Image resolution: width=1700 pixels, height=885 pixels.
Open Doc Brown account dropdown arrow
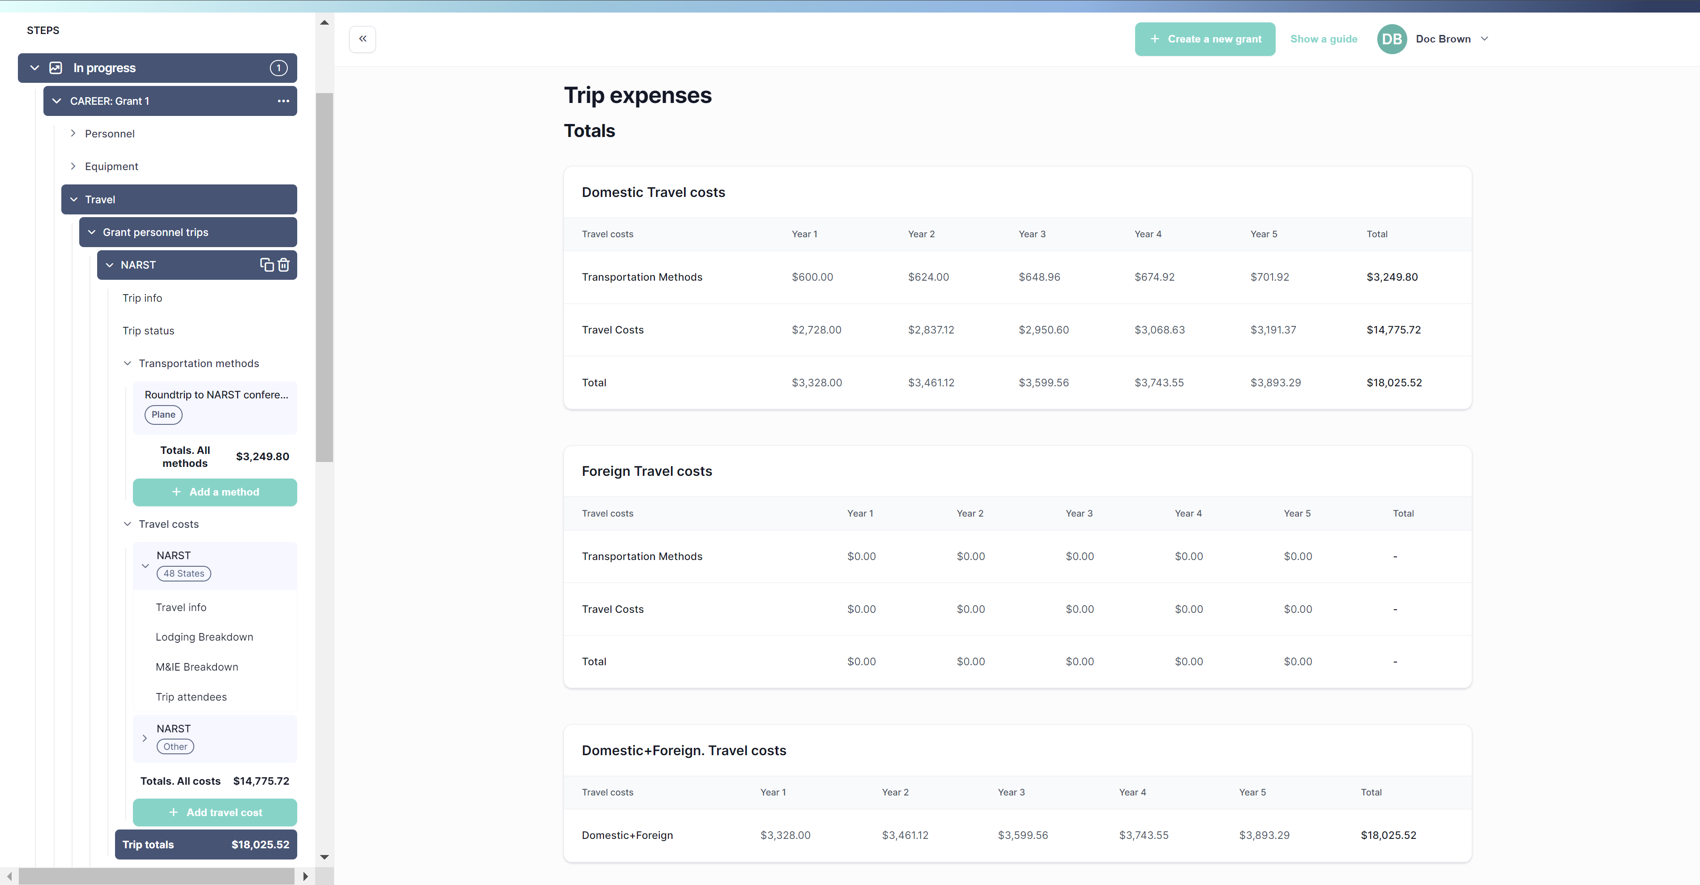(1485, 39)
